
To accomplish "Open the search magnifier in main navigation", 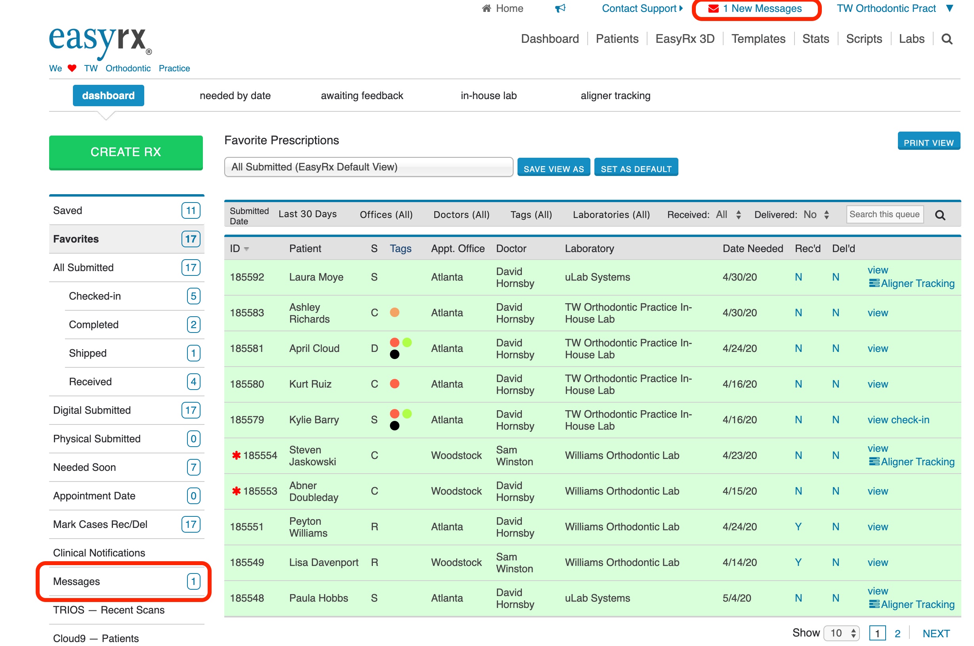I will pyautogui.click(x=947, y=39).
